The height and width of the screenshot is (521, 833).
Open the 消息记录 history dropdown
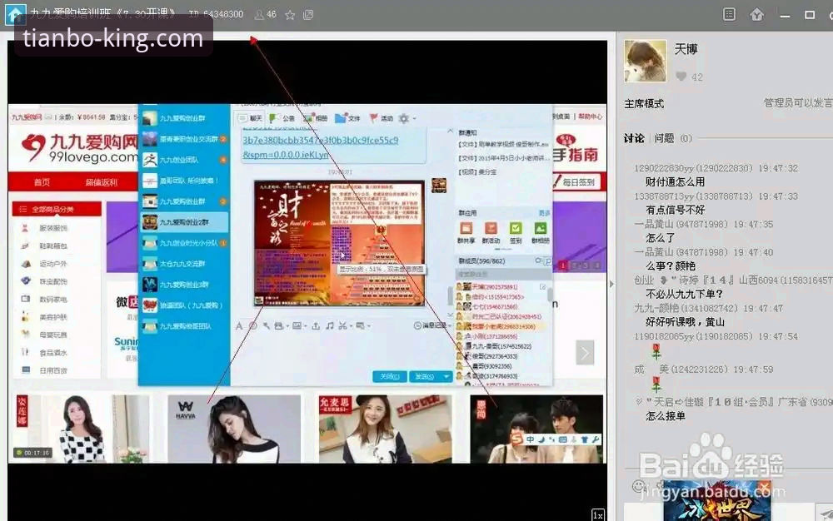[432, 325]
